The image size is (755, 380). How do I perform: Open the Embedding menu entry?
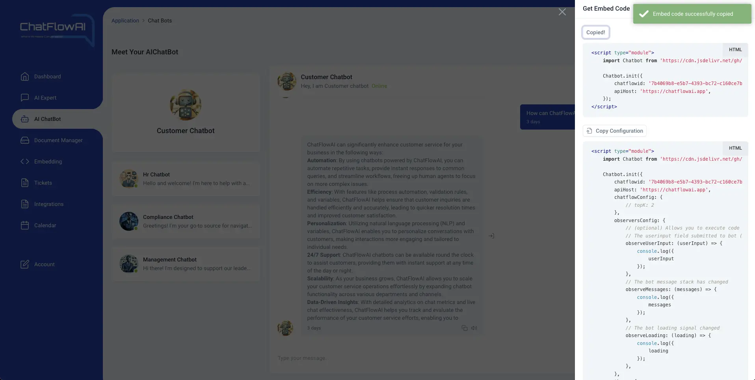click(x=48, y=161)
